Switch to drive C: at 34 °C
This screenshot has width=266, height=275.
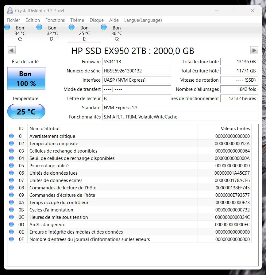click(x=20, y=33)
